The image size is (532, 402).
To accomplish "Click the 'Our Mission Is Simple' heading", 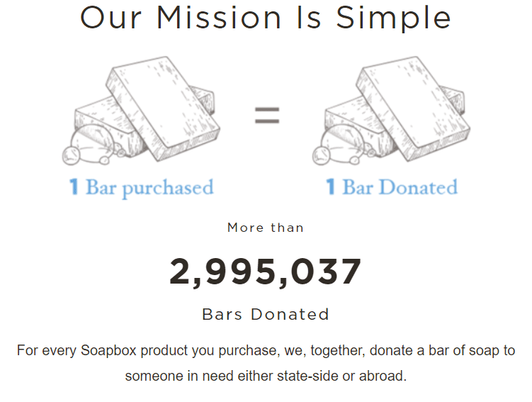I will tap(266, 18).
